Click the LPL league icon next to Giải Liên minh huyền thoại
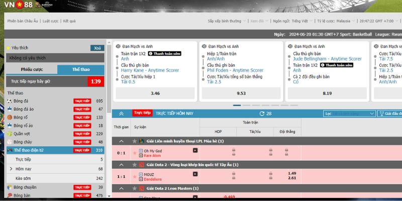This screenshot has height=201, width=402. coord(142,141)
